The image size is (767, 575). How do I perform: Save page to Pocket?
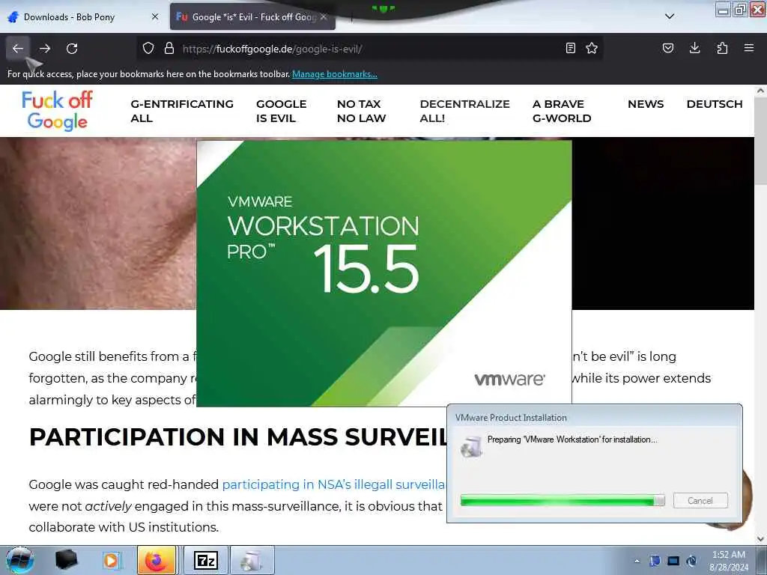click(x=668, y=48)
